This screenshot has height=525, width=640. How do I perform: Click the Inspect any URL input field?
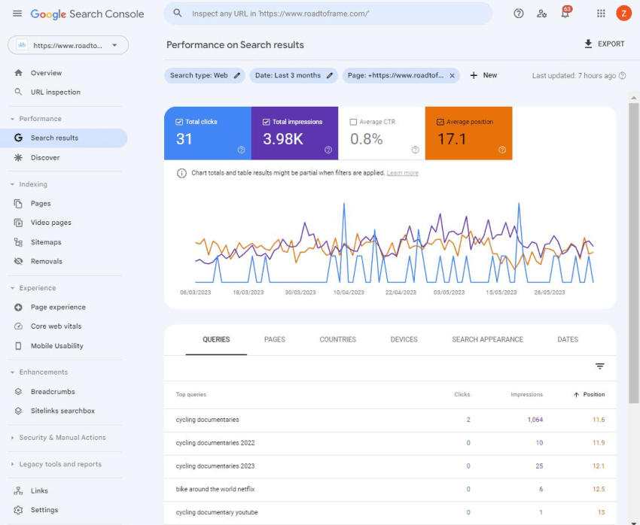pos(328,14)
